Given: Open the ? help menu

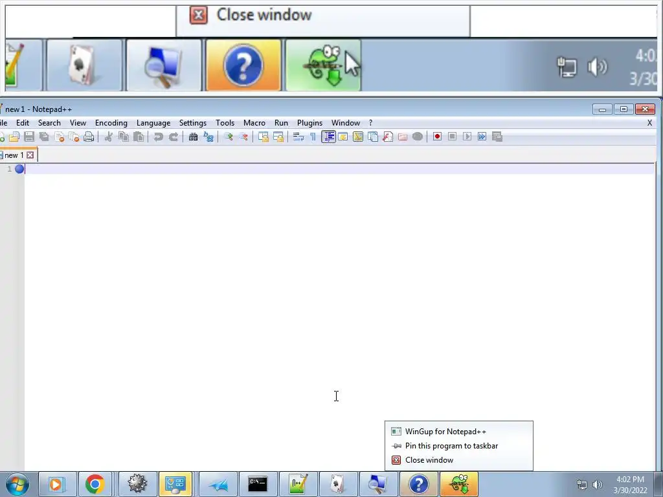Looking at the screenshot, I should [x=371, y=123].
